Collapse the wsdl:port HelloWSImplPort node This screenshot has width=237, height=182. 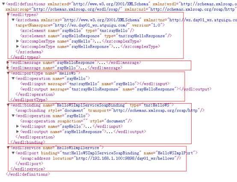(13, 153)
